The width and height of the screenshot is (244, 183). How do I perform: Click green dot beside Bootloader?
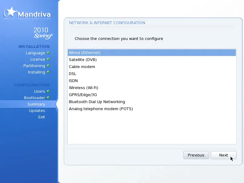(48, 98)
